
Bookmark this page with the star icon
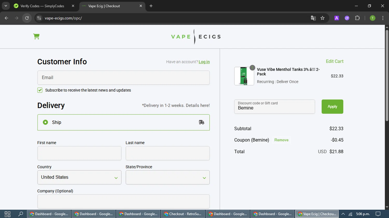pyautogui.click(x=323, y=18)
